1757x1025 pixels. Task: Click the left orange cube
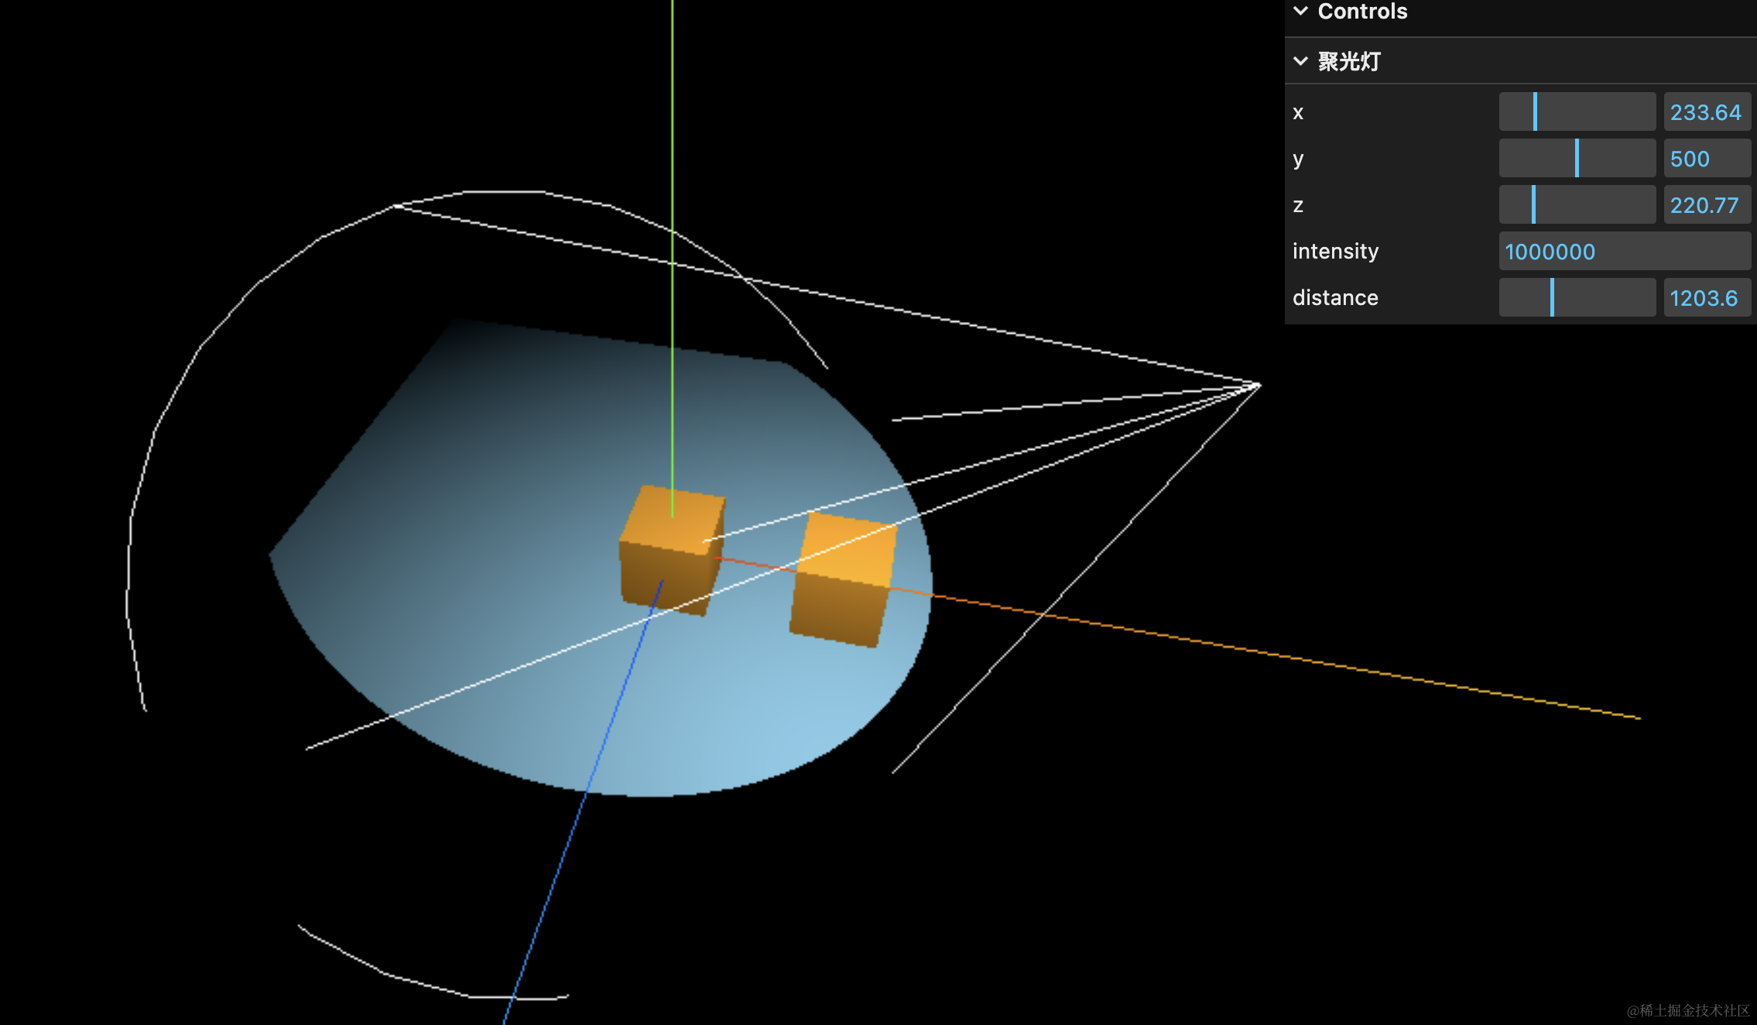click(x=672, y=550)
